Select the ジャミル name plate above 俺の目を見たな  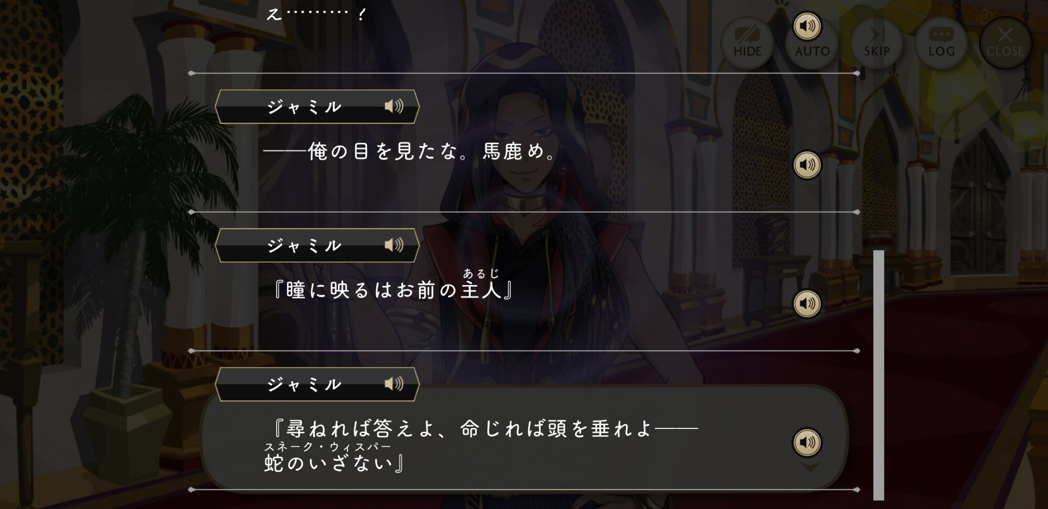(x=317, y=107)
